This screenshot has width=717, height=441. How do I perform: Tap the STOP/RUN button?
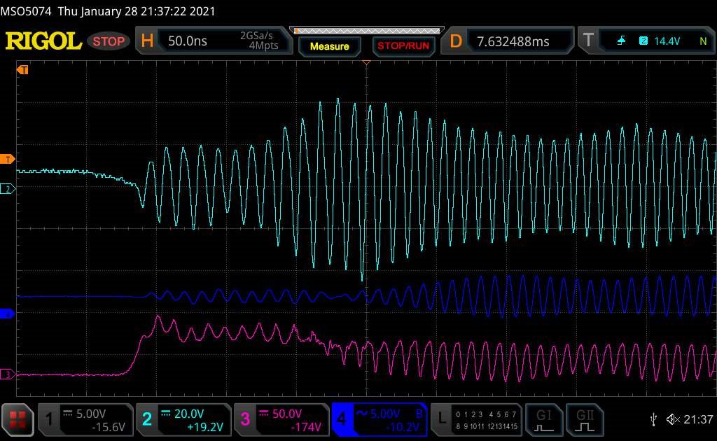coord(403,46)
